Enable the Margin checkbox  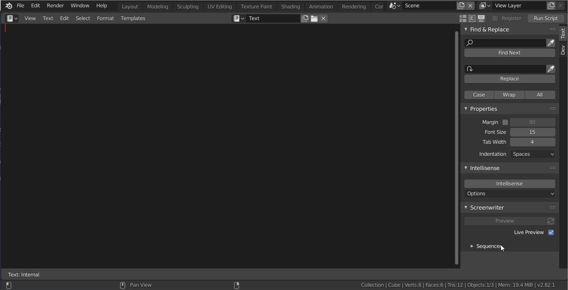(505, 122)
